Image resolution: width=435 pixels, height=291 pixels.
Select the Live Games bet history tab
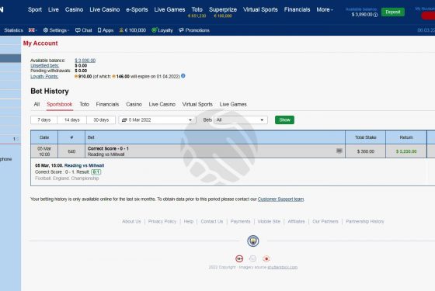tap(233, 105)
